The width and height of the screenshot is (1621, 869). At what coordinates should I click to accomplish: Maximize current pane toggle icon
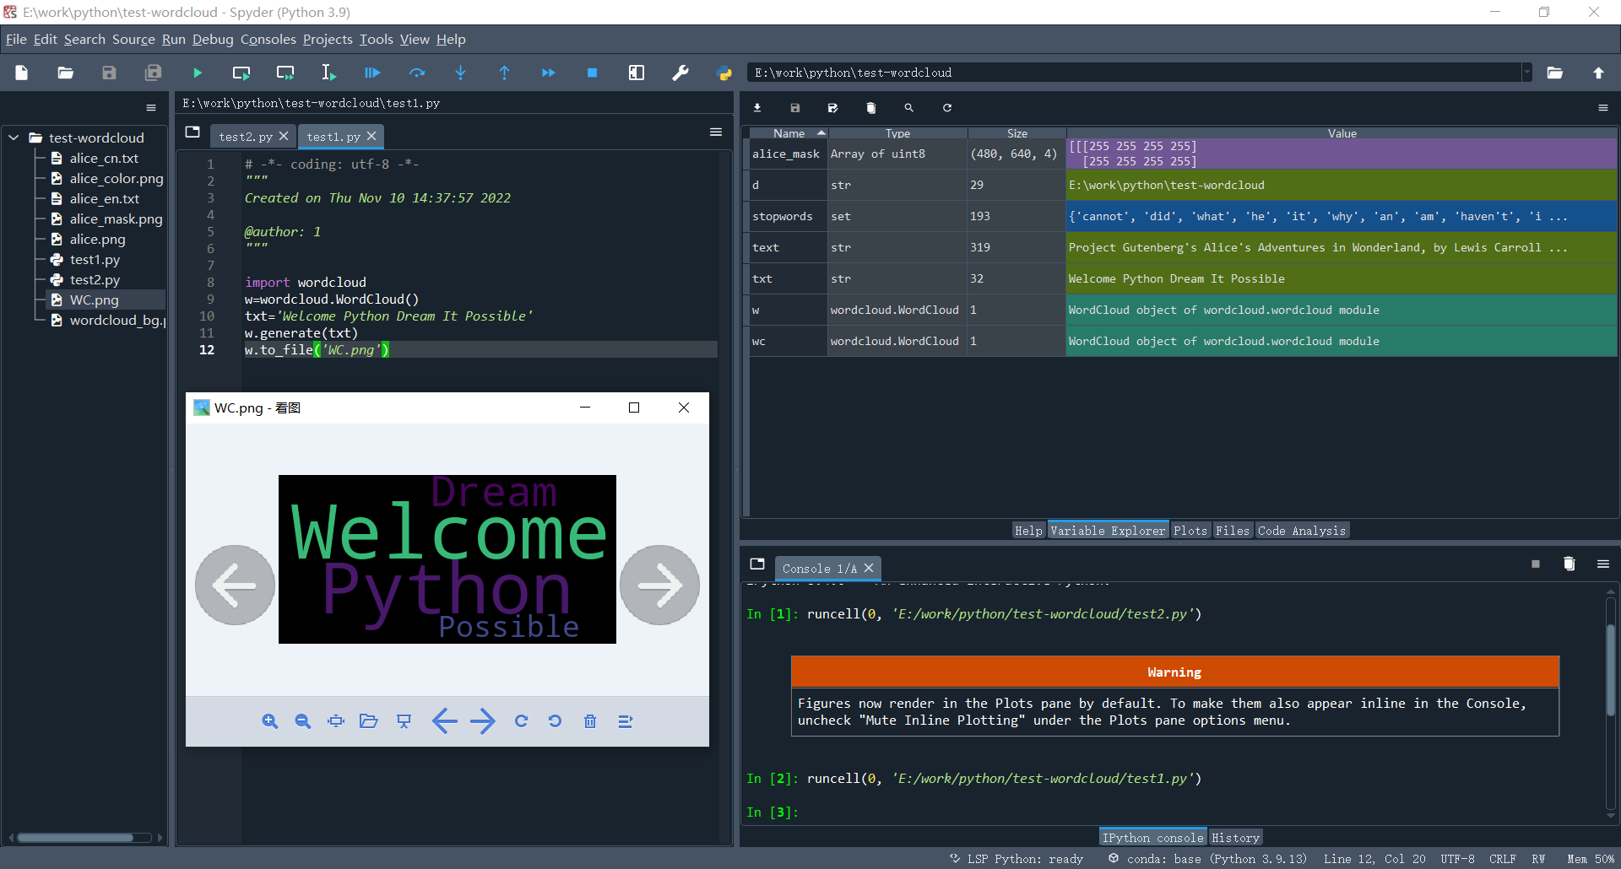tap(637, 73)
